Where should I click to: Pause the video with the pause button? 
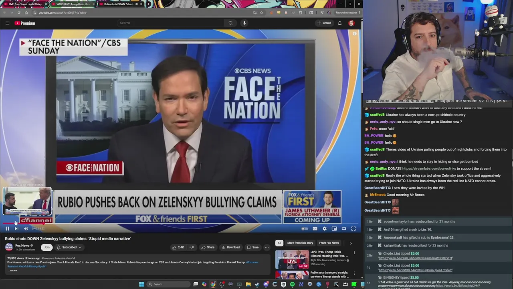pyautogui.click(x=7, y=228)
